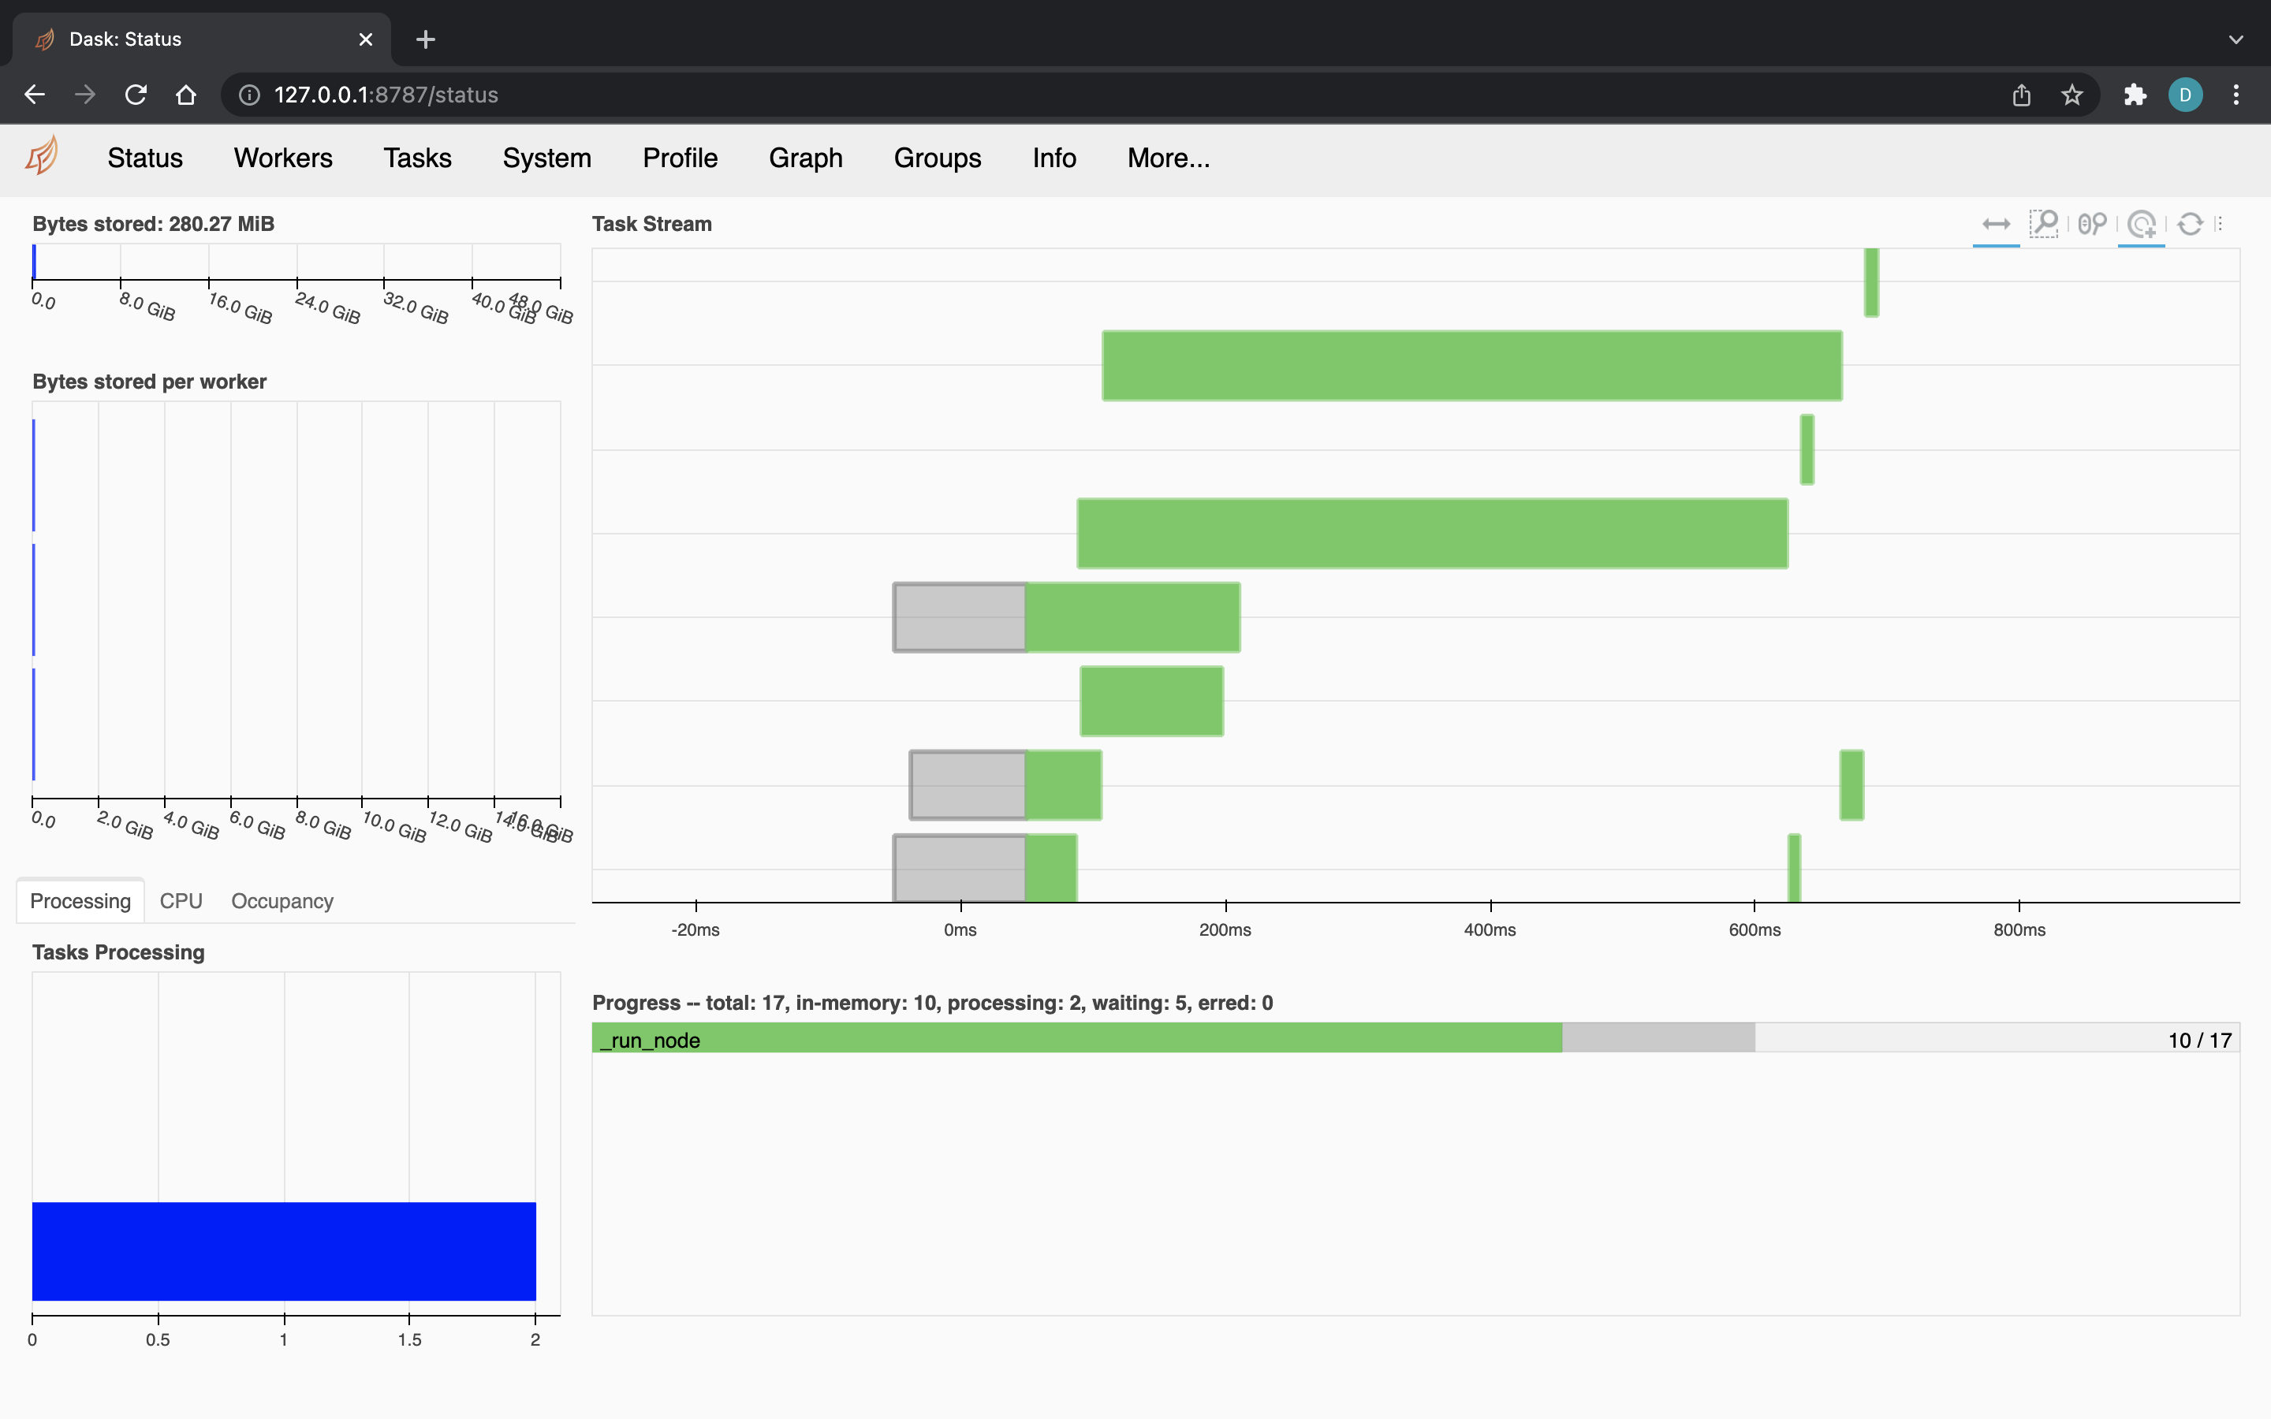
Task: Open the Bokeh plot three-dot menu
Action: coord(2221,225)
